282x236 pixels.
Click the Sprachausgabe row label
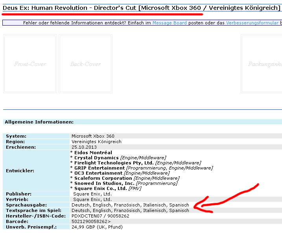click(x=26, y=205)
